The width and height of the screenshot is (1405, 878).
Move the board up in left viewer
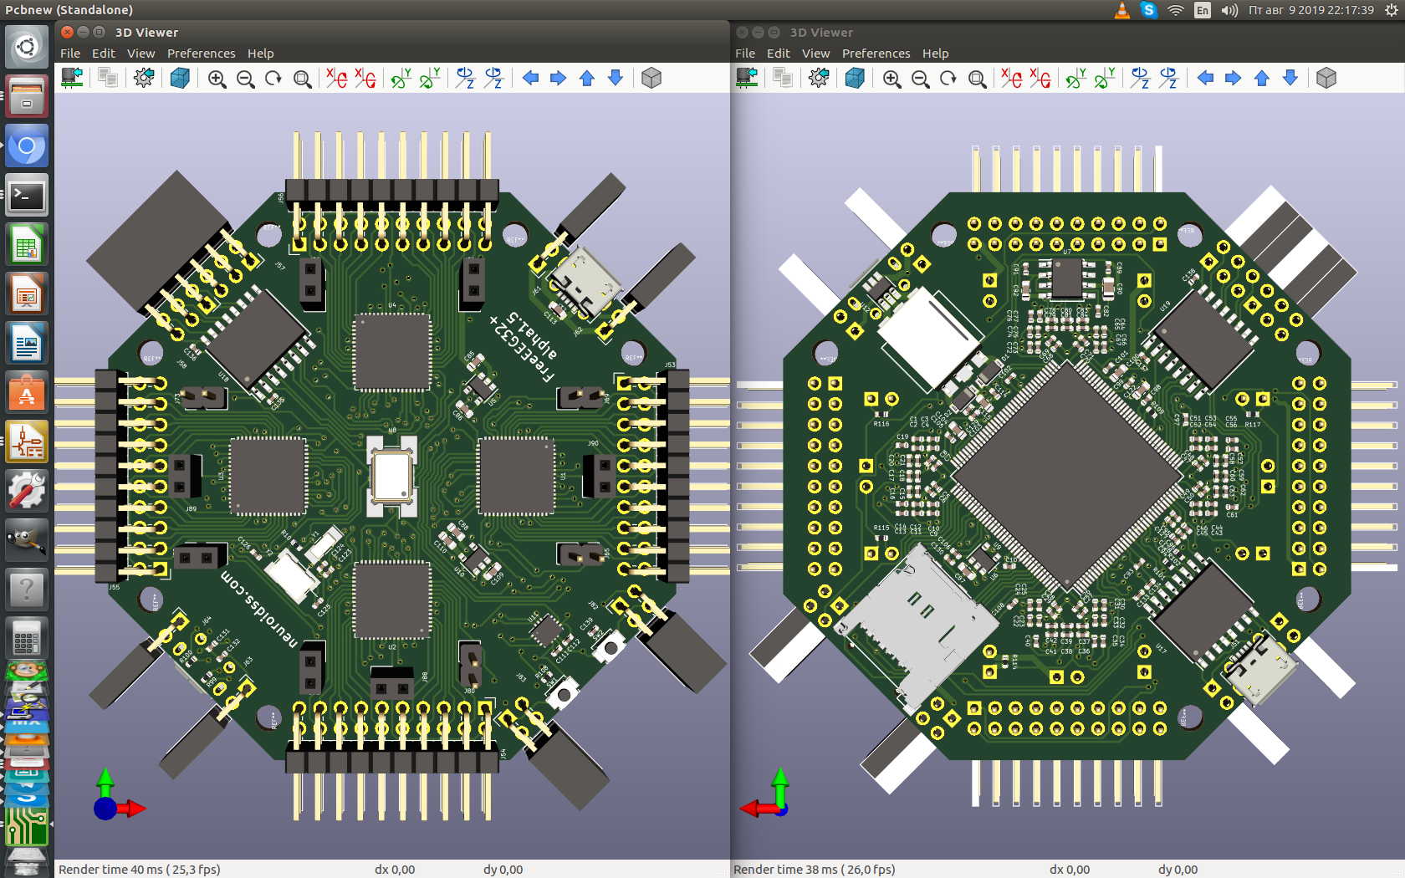click(x=587, y=79)
